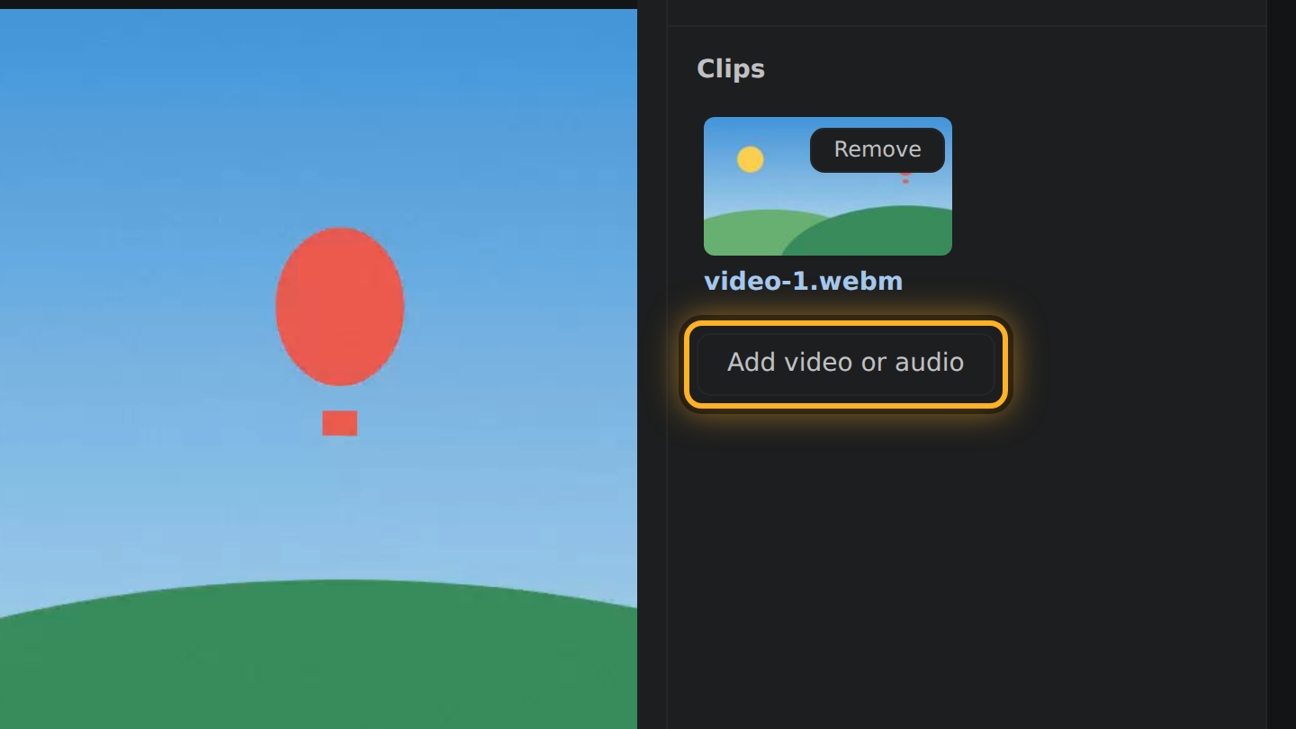This screenshot has height=729, width=1296.
Task: Open the video-1.webm clip thumbnail
Action: (x=828, y=186)
